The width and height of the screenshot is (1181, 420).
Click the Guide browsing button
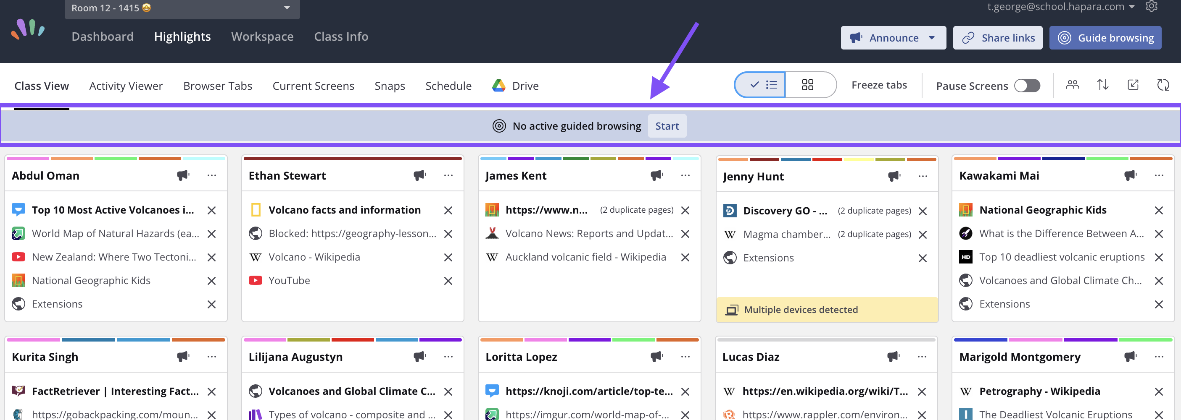pos(1105,38)
